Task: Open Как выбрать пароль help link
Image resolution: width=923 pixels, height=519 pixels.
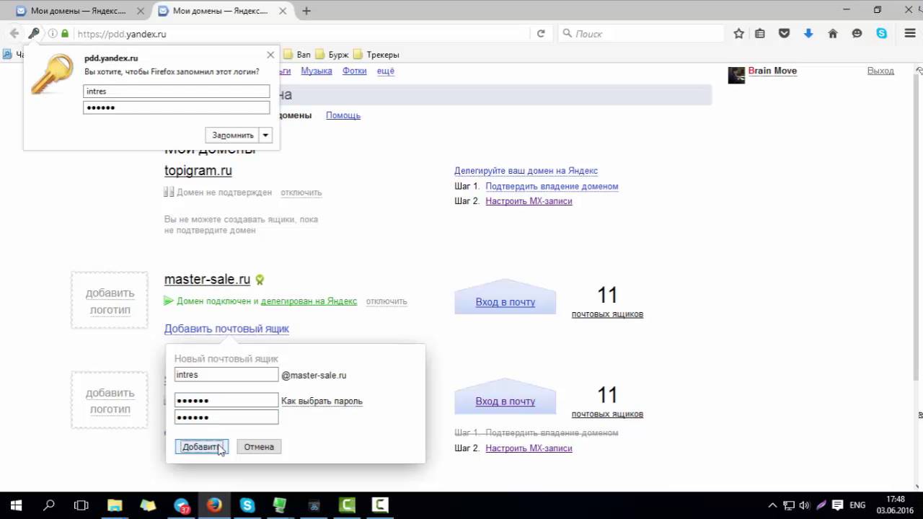Action: pyautogui.click(x=322, y=401)
